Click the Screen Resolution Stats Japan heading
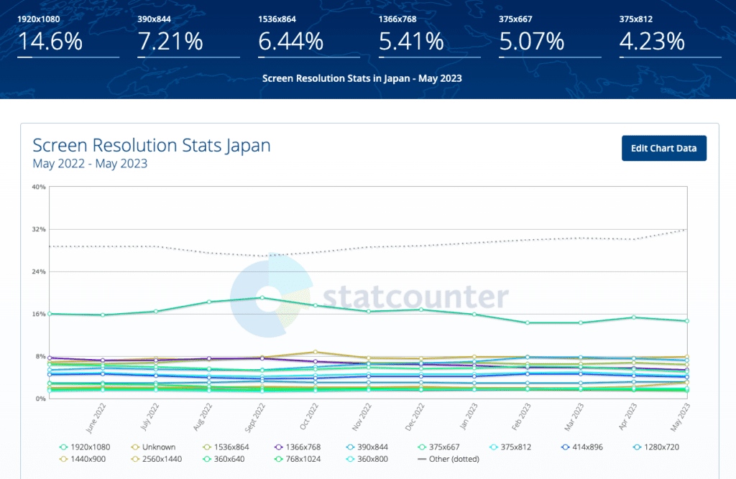Image resolution: width=736 pixels, height=479 pixels. click(x=152, y=145)
